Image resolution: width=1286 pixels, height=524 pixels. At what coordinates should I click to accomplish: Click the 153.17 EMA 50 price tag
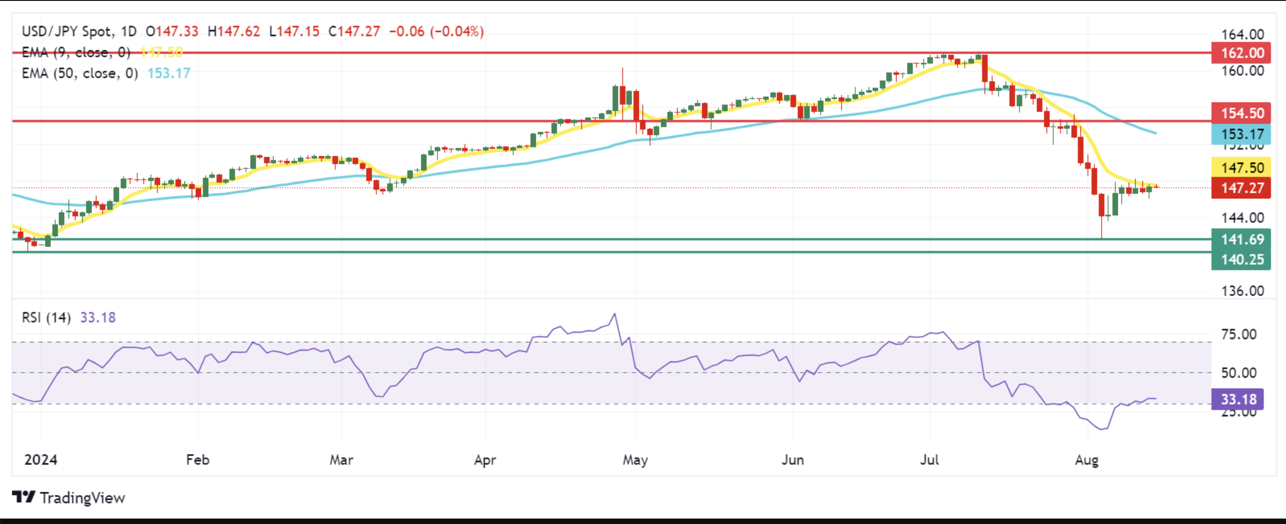pos(1241,134)
